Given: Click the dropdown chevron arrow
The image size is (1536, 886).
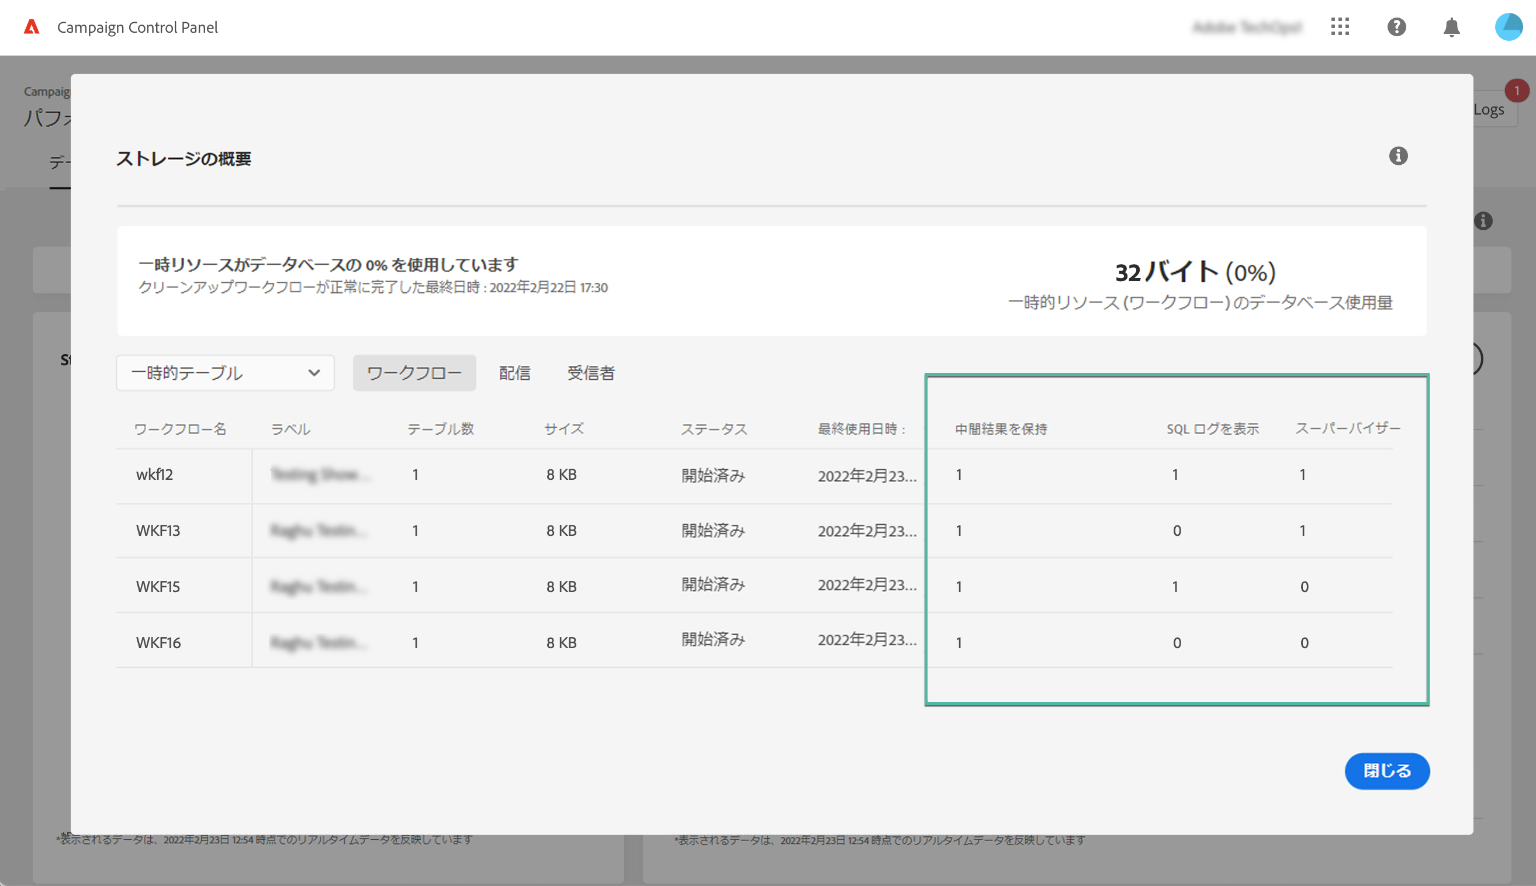Looking at the screenshot, I should 314,372.
